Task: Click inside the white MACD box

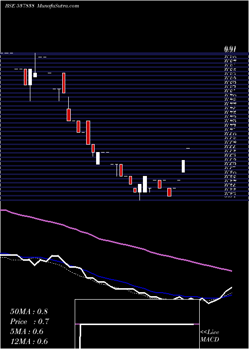Action: tap(137, 324)
